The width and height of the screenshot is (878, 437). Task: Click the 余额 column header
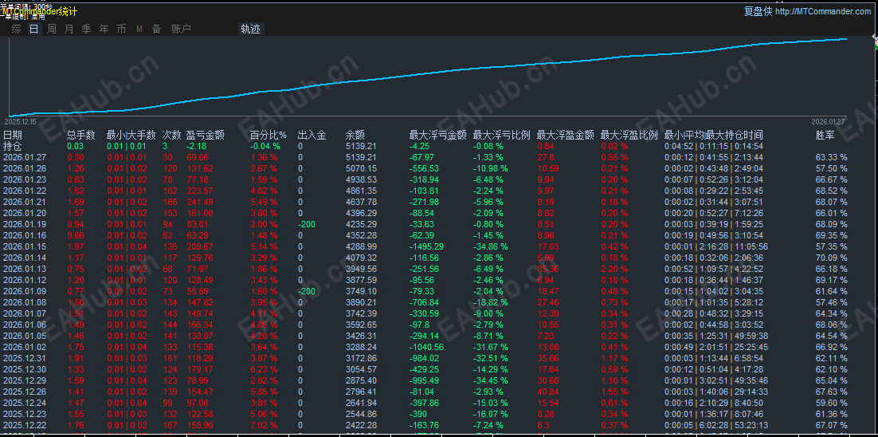tap(355, 135)
